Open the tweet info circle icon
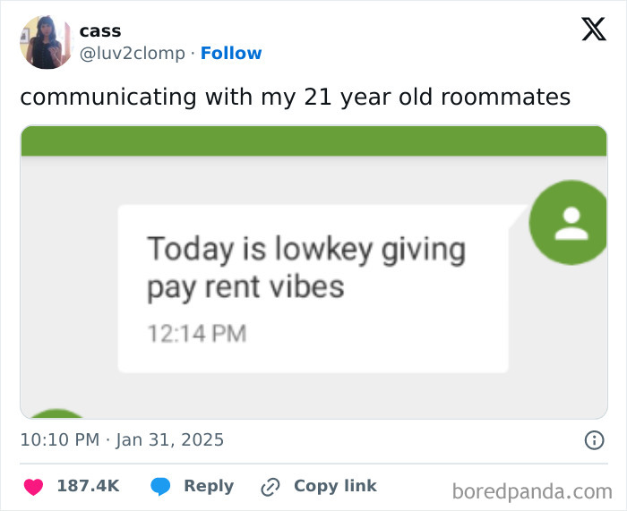The height and width of the screenshot is (511, 627). coord(593,439)
